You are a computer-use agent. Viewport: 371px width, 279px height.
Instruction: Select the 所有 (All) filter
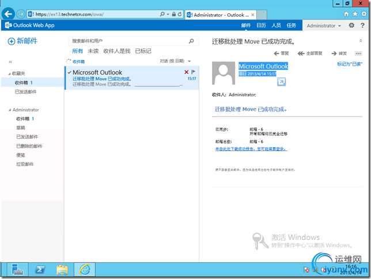(77, 51)
